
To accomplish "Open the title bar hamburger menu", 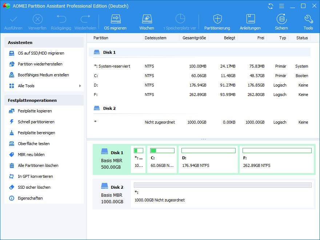I will [281, 6].
